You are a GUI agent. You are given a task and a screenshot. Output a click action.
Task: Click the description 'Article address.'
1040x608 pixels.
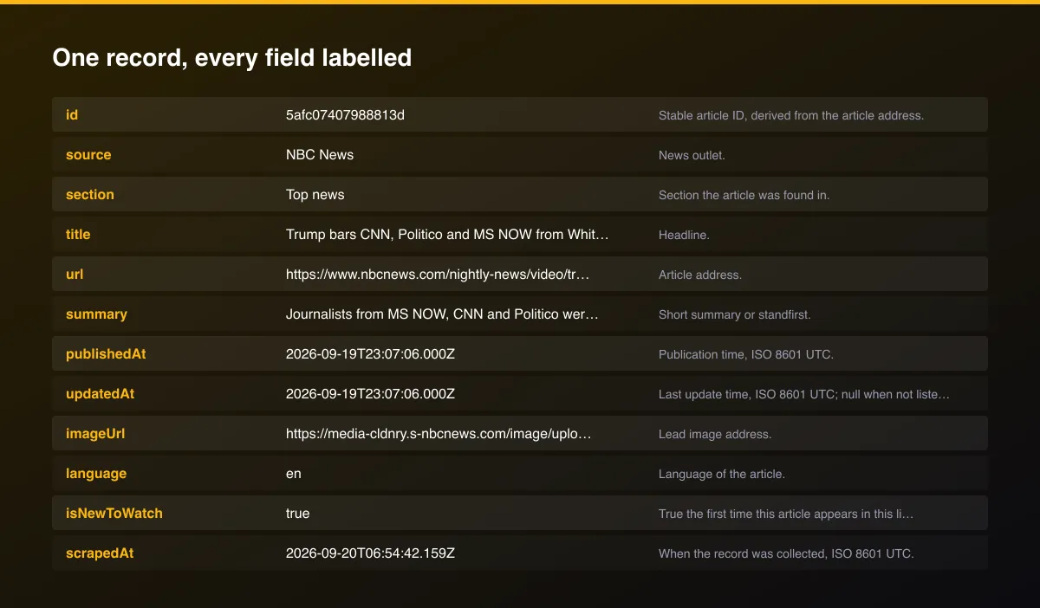[x=700, y=275]
